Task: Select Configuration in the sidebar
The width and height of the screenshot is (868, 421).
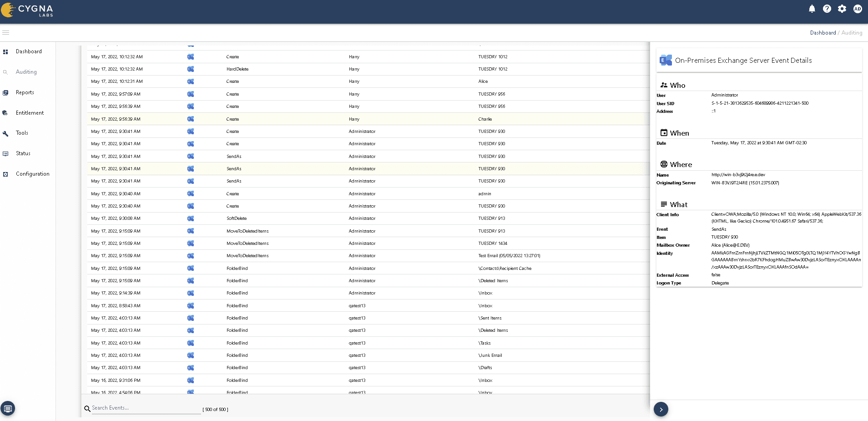Action: pos(32,174)
